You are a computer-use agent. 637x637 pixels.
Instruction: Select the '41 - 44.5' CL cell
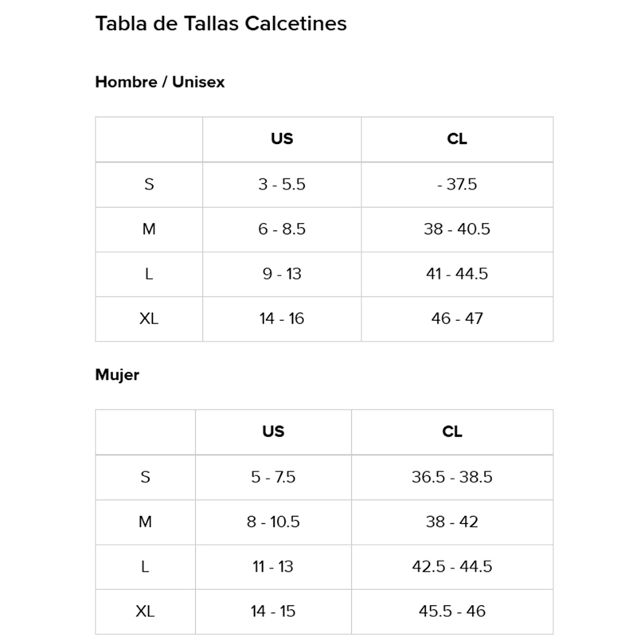coord(457,274)
